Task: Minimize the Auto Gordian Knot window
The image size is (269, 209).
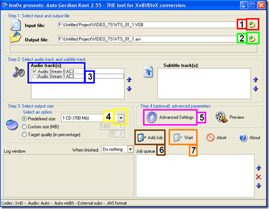Action: pyautogui.click(x=244, y=5)
